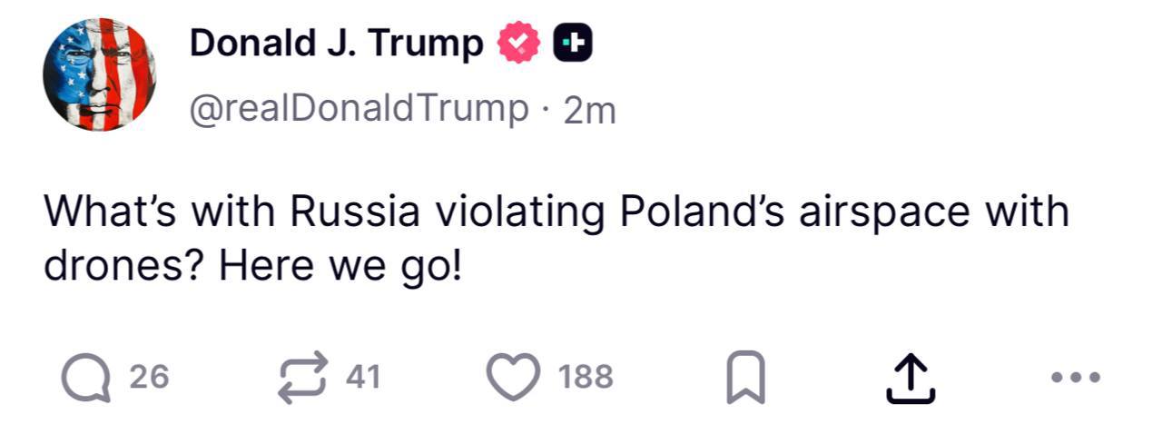Open the @realDonaldTrump handle link
1162x434 pixels.
(x=359, y=110)
